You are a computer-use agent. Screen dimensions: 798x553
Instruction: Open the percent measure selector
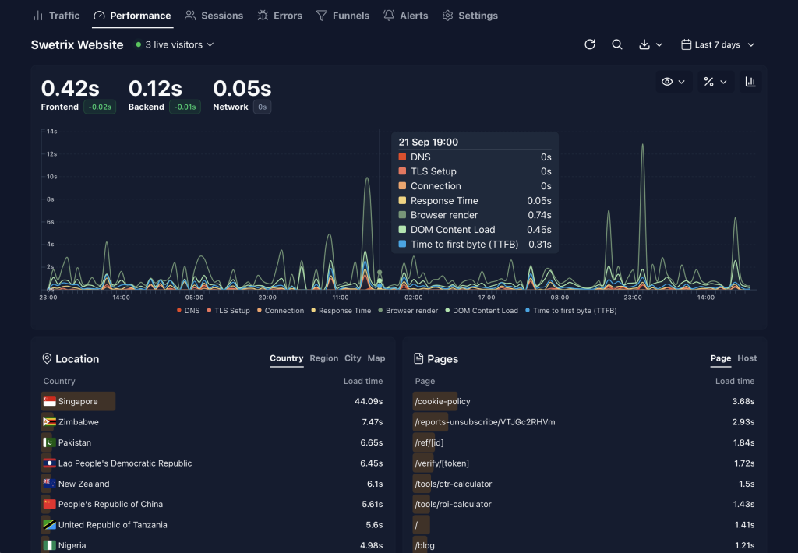point(715,82)
